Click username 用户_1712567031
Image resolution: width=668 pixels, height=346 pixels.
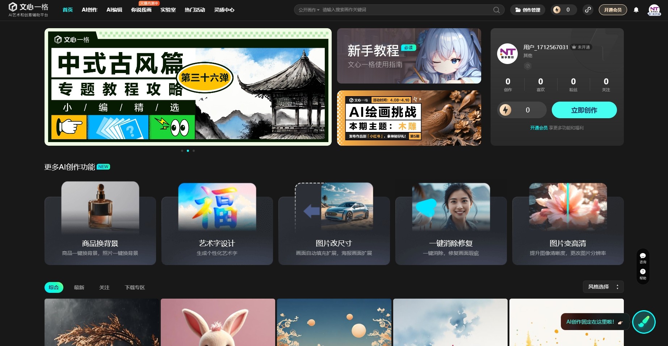coord(546,47)
